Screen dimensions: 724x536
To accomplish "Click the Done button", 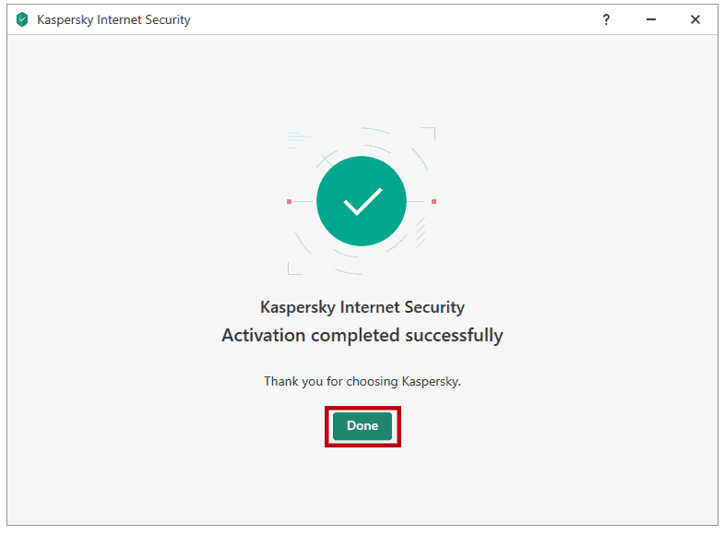I will (362, 426).
